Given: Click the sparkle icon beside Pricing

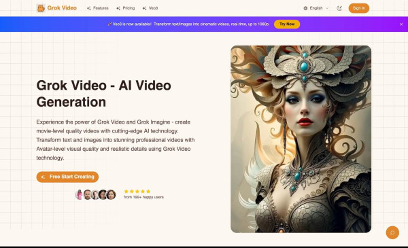Looking at the screenshot, I should pyautogui.click(x=118, y=8).
